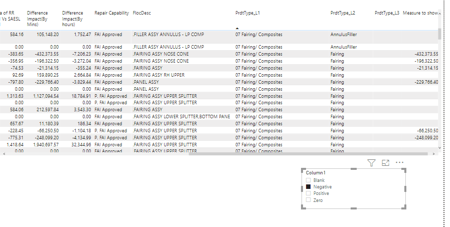
Task: Select the 18,784.91 hours cell
Action: point(81,96)
